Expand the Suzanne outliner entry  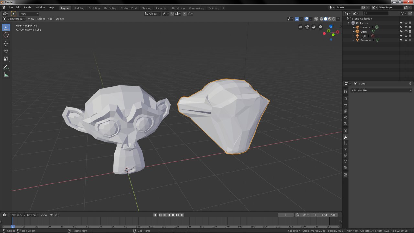click(353, 40)
